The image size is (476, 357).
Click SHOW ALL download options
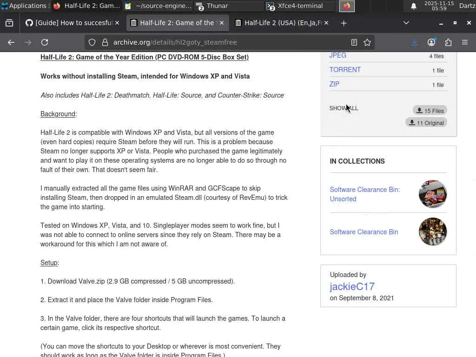pyautogui.click(x=344, y=108)
